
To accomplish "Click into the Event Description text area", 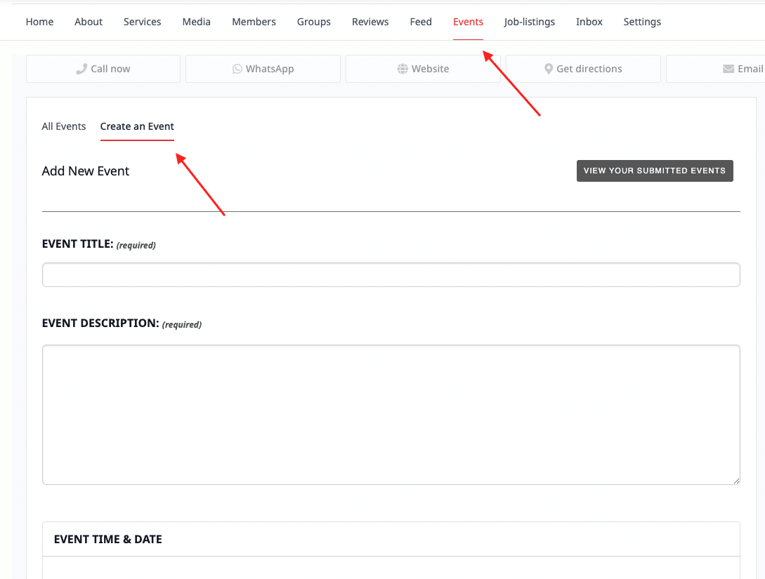I will [391, 415].
